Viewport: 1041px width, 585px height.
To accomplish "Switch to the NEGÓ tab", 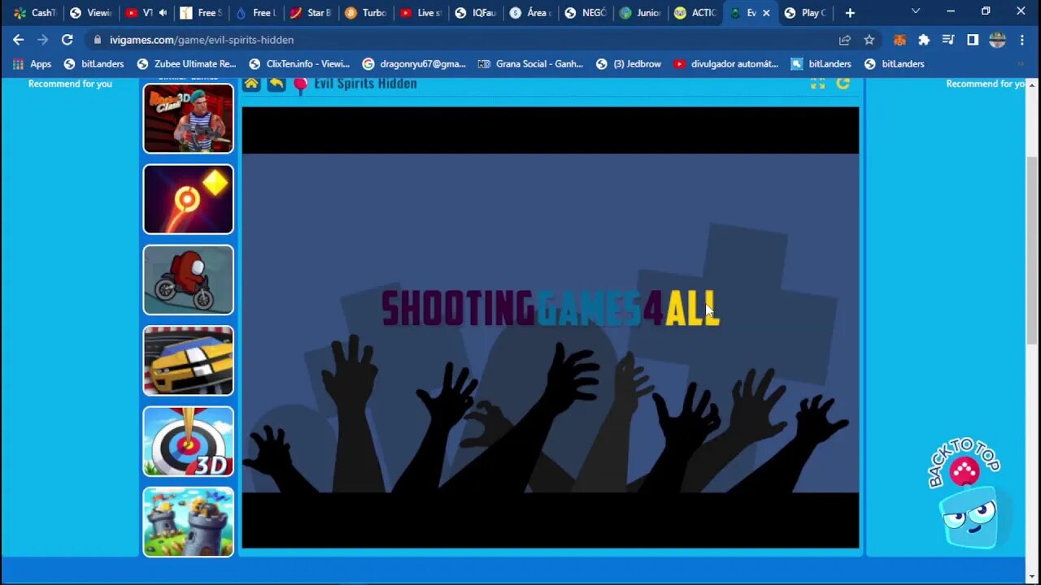I will pos(586,13).
